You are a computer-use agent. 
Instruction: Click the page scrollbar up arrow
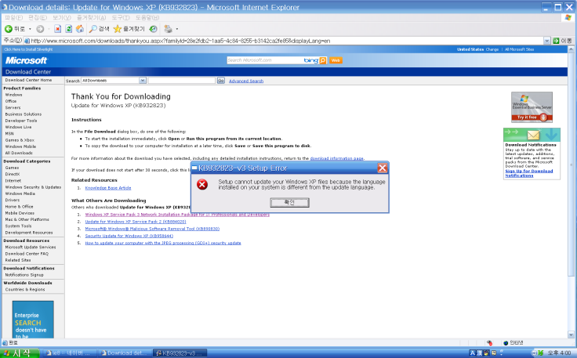coord(571,49)
